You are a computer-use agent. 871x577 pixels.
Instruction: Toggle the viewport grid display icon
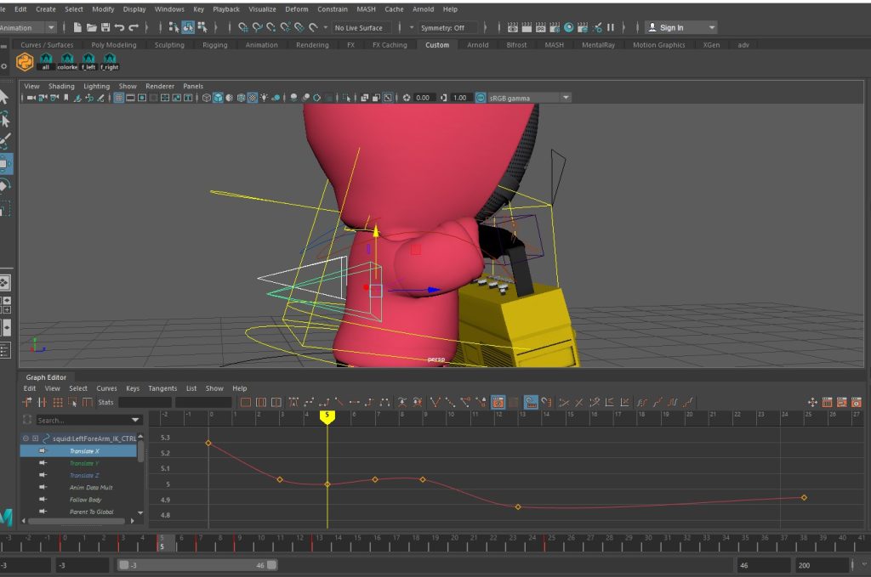[119, 98]
